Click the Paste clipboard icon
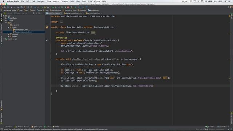The image size is (233, 131). point(24,7)
